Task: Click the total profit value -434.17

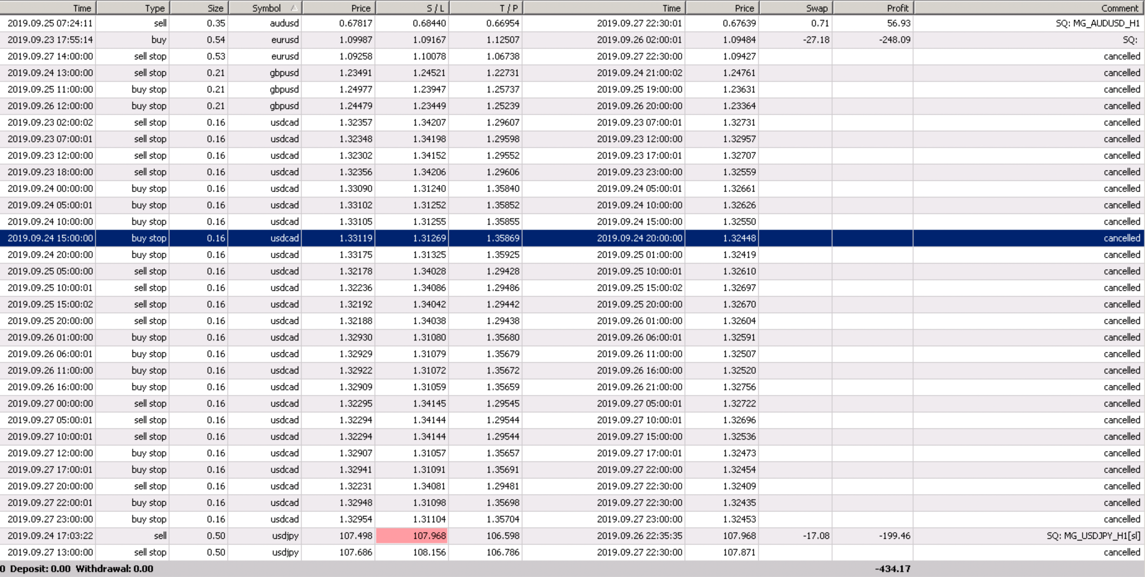Action: [893, 569]
